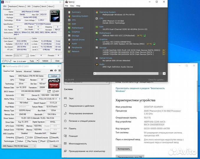
Task: Select the Network icon in Speccy sidebar
Action: pos(69,52)
